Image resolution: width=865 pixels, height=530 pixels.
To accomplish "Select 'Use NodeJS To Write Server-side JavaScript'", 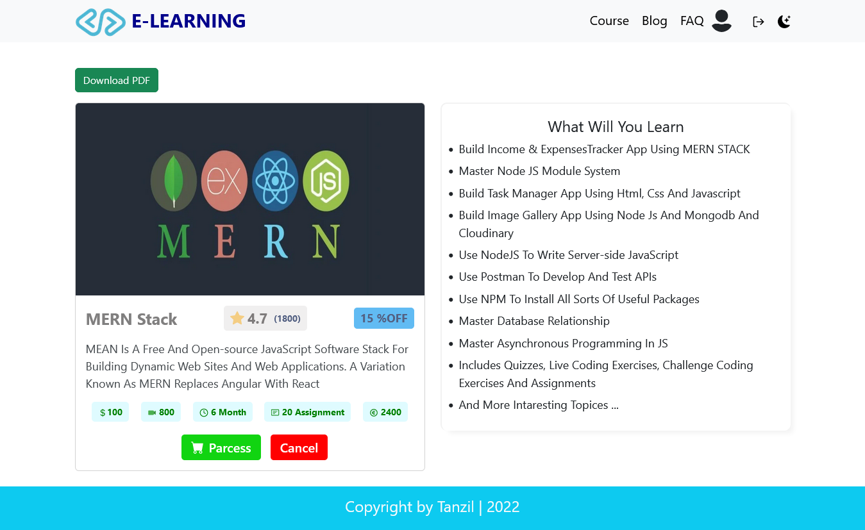I will [x=568, y=255].
